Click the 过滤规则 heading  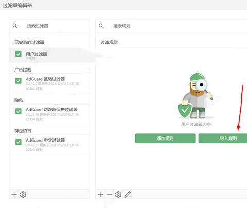[x=109, y=42]
